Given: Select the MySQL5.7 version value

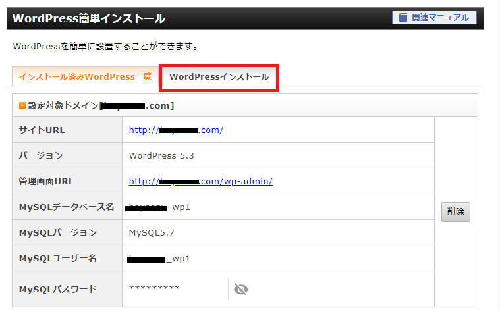Looking at the screenshot, I should (x=152, y=233).
